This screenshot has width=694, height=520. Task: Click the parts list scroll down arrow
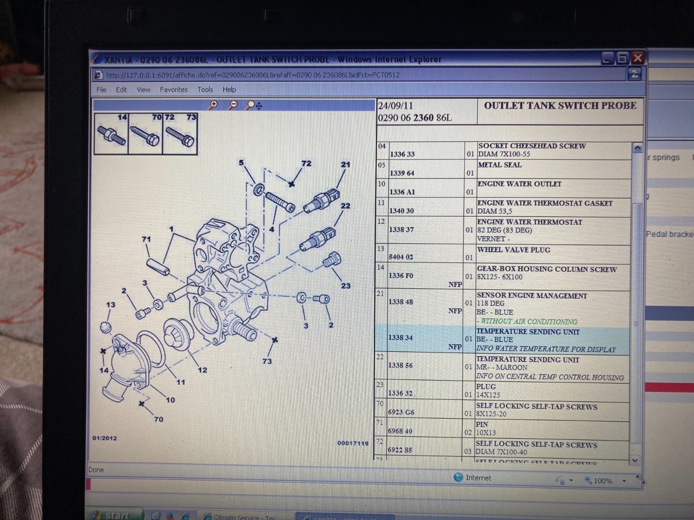[x=635, y=460]
